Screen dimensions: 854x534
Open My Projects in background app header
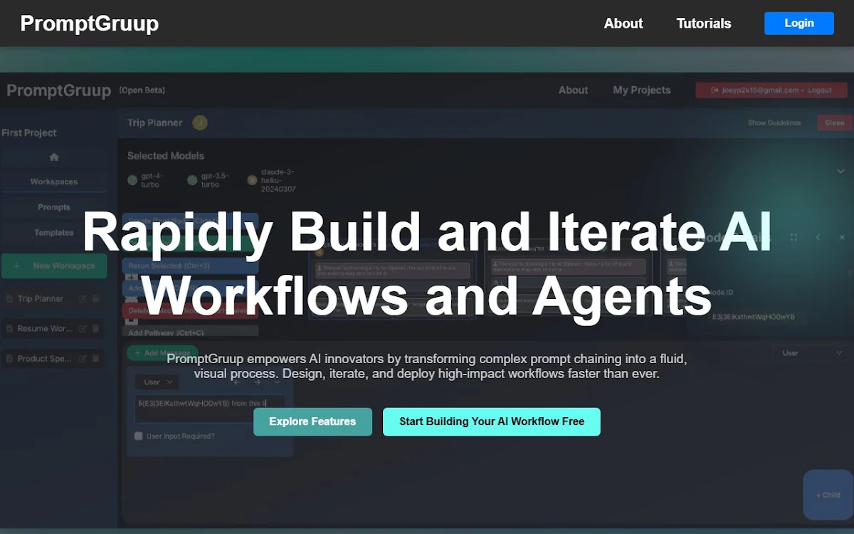coord(642,90)
